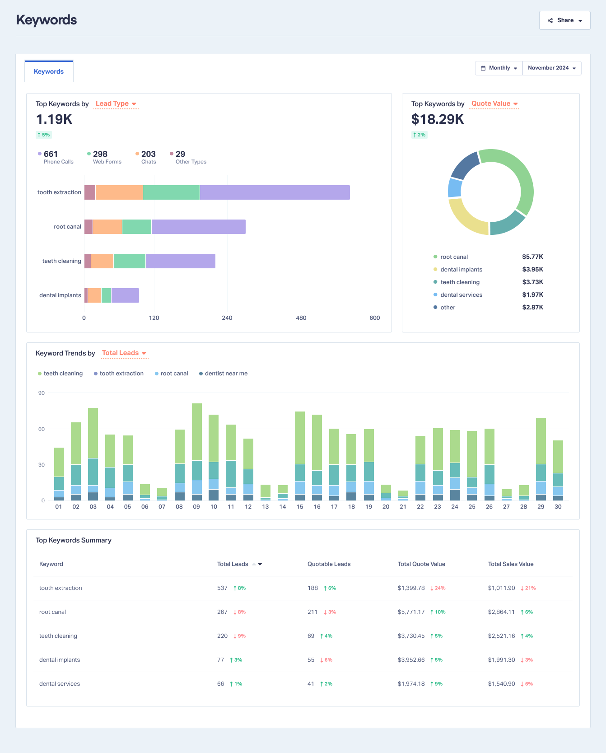The image size is (606, 753).
Task: Select the Keywords tab
Action: tap(49, 71)
